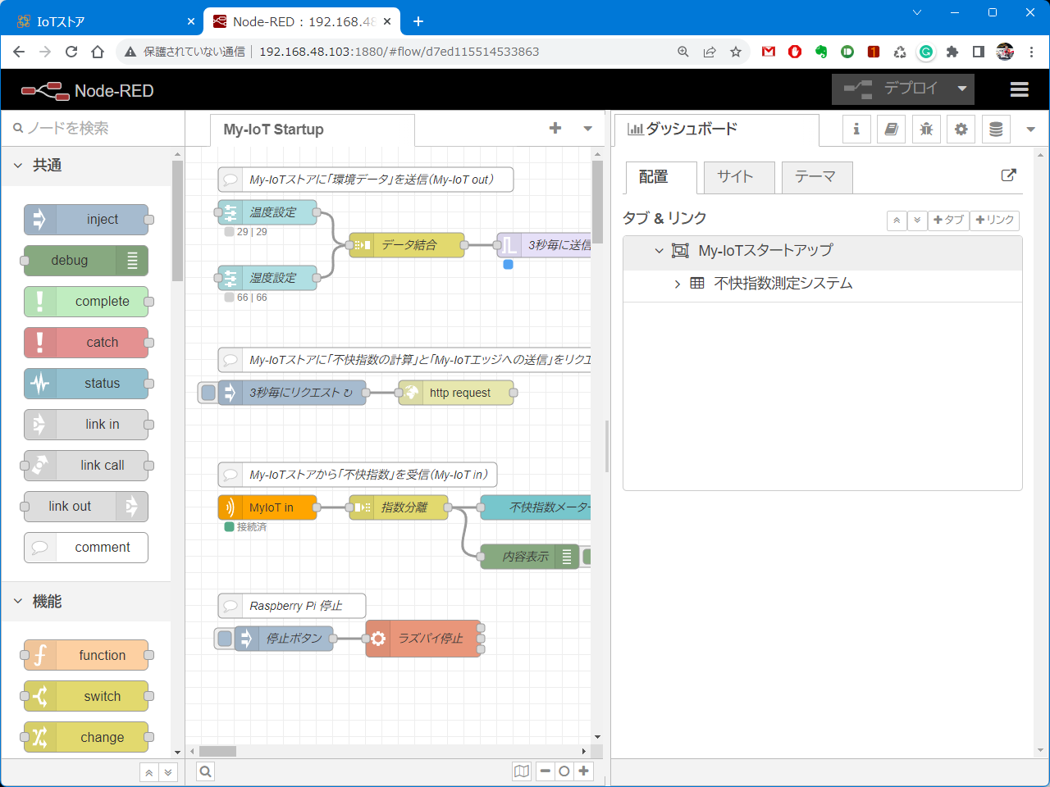Expand the 不快指数測定システム group
The height and width of the screenshot is (787, 1050).
677,284
